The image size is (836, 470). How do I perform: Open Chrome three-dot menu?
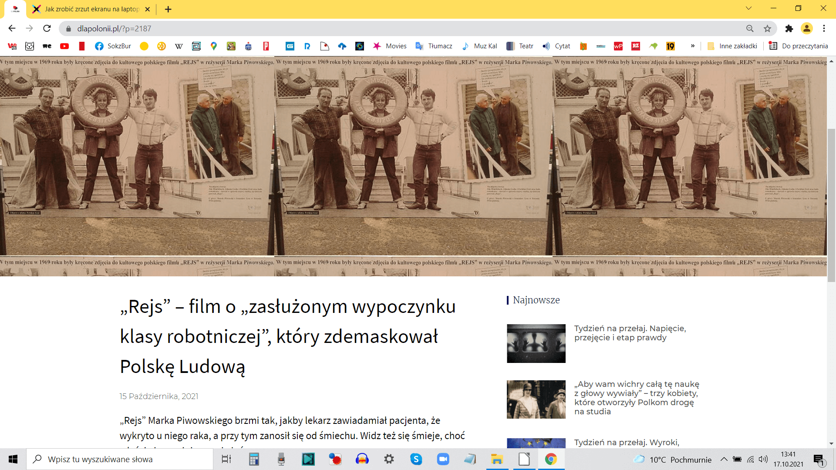[x=824, y=28]
